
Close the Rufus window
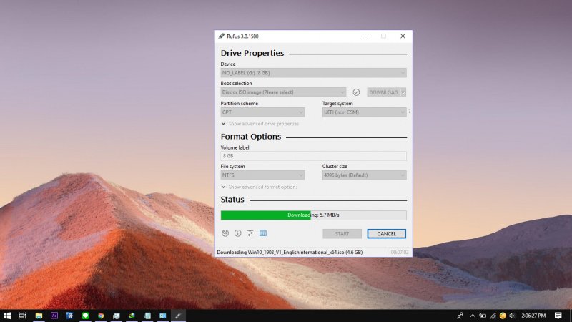point(403,36)
